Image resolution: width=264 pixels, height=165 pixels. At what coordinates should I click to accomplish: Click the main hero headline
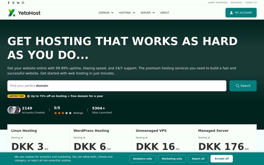[122, 48]
